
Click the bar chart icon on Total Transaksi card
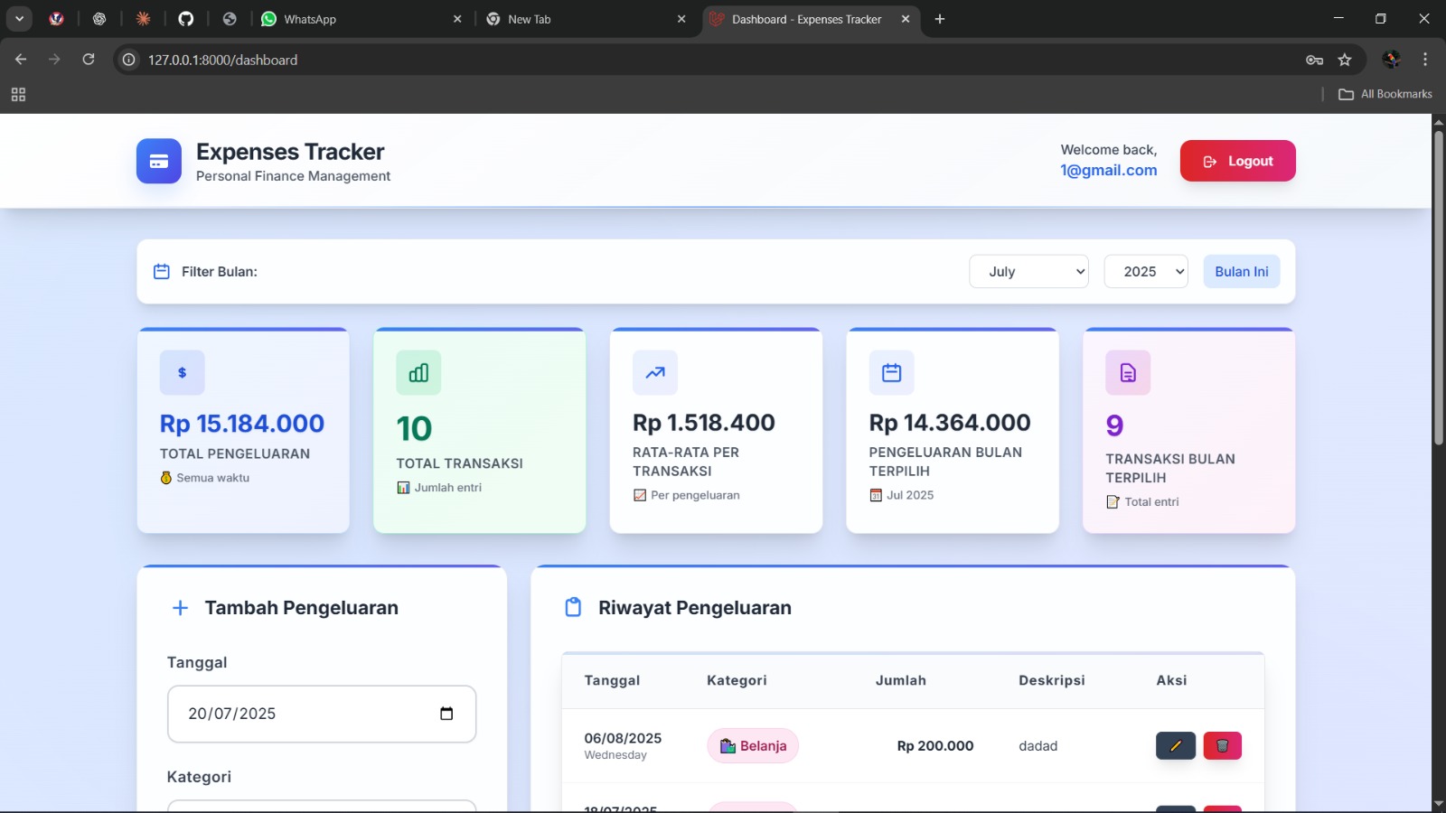pyautogui.click(x=418, y=372)
